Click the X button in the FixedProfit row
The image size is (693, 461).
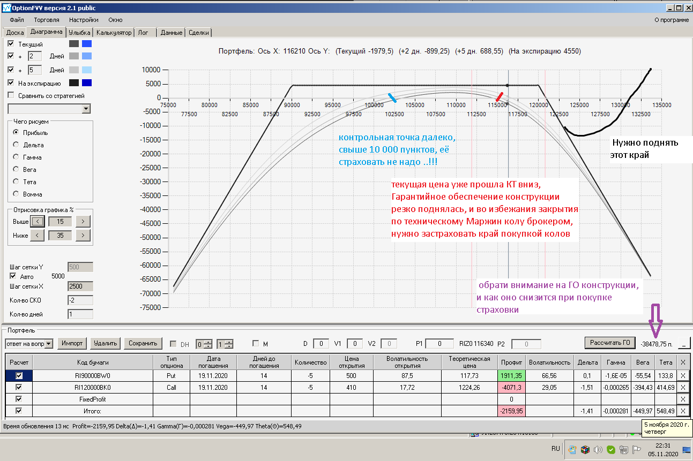[683, 399]
